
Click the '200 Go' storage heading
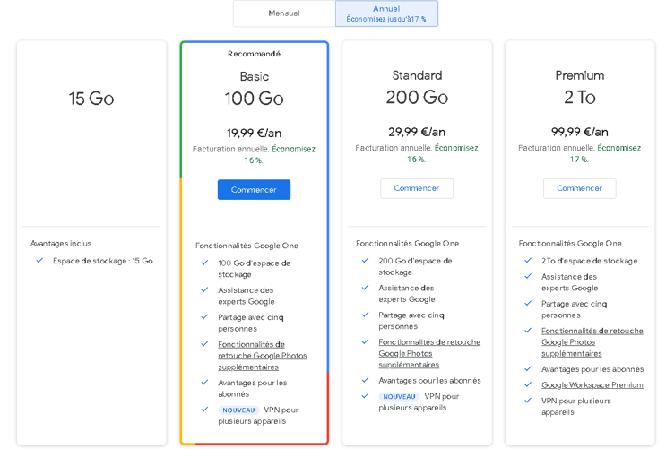(417, 98)
